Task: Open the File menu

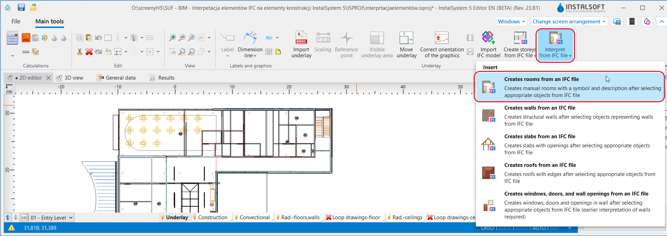Action: click(x=16, y=21)
